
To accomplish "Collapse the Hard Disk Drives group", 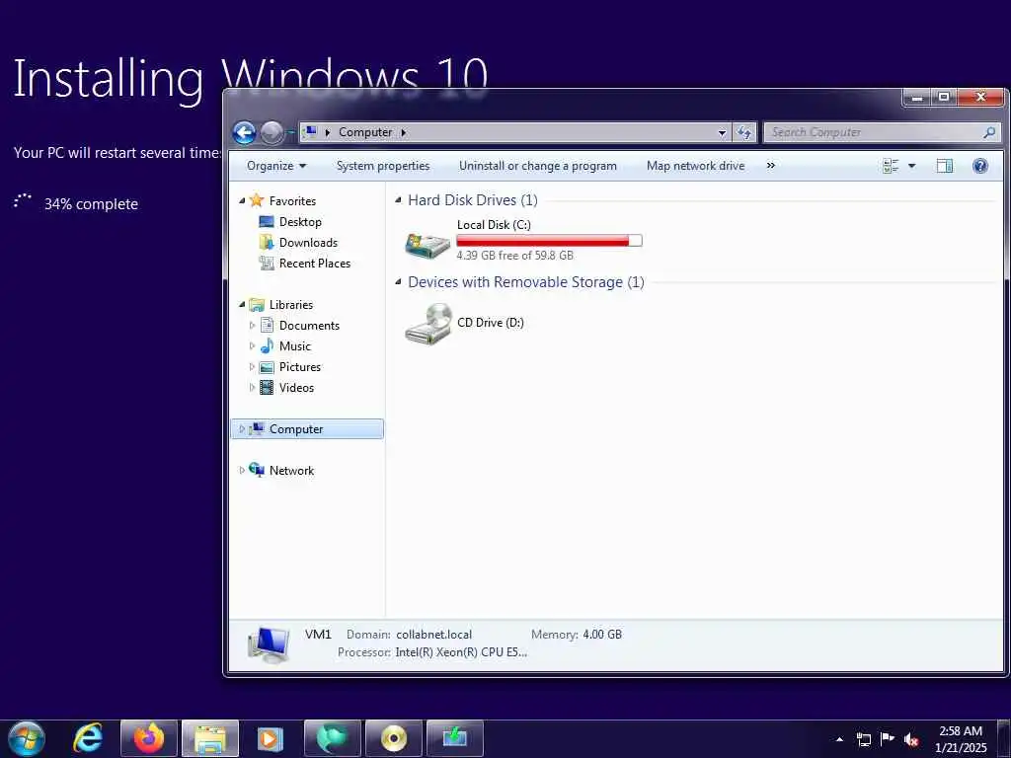I will pyautogui.click(x=398, y=200).
